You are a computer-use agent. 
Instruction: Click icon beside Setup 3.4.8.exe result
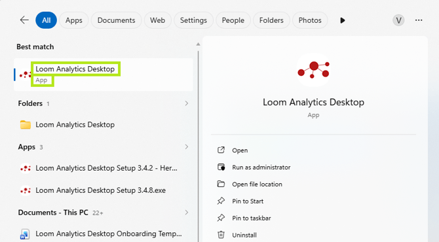point(25,190)
